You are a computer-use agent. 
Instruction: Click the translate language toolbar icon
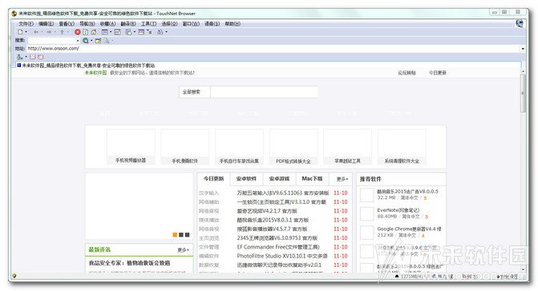click(x=19, y=57)
